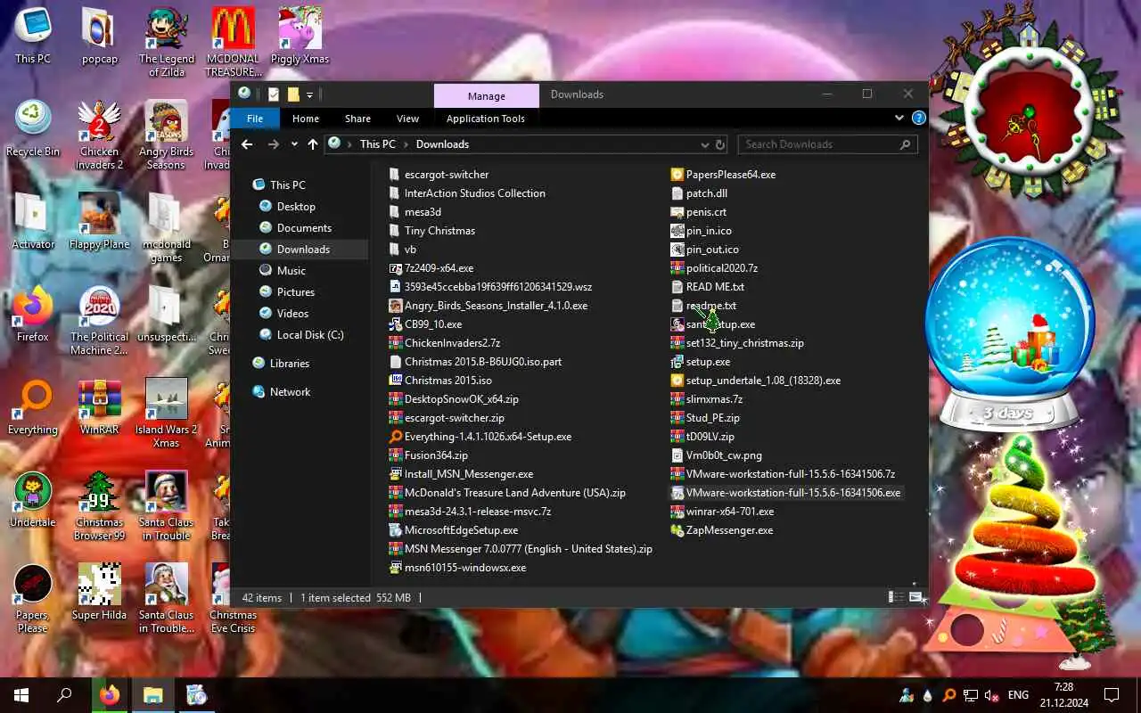Image resolution: width=1141 pixels, height=713 pixels.
Task: Switch to the Share ribbon tab
Action: coord(357,119)
